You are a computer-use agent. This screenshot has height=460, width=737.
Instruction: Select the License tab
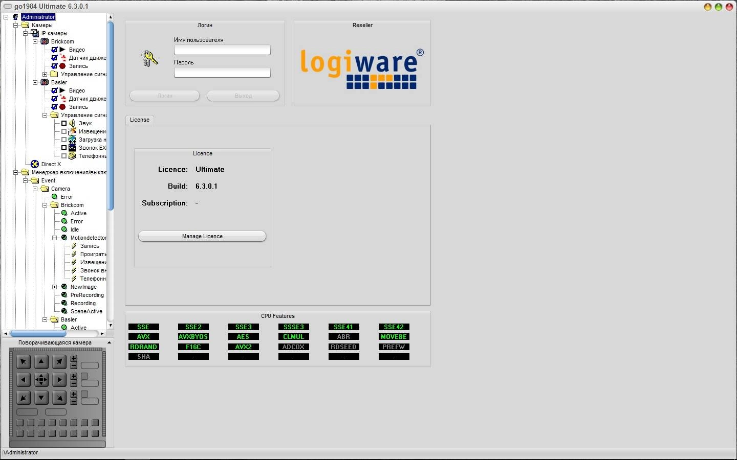(139, 120)
